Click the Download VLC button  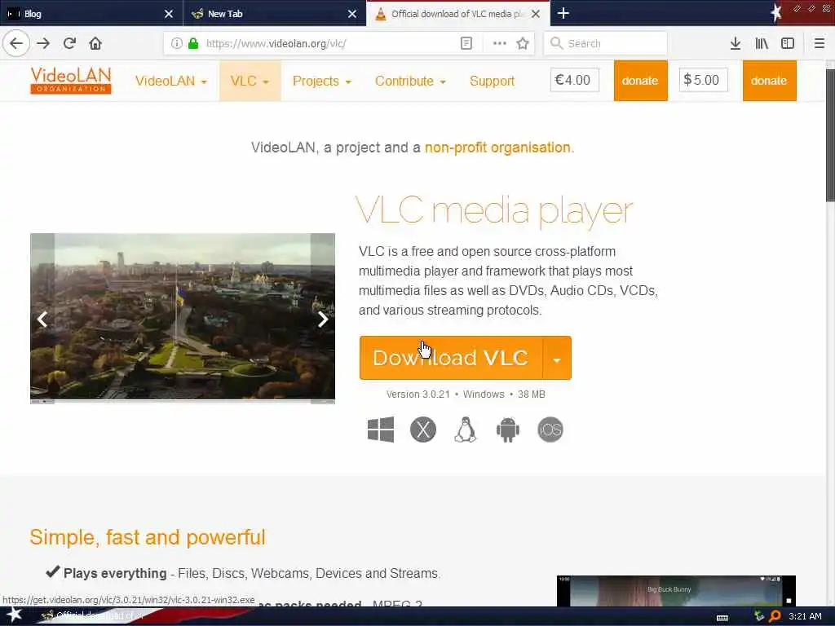click(450, 359)
